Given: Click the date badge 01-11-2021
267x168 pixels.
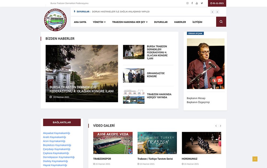Looking at the screenshot, I should coord(217,3).
